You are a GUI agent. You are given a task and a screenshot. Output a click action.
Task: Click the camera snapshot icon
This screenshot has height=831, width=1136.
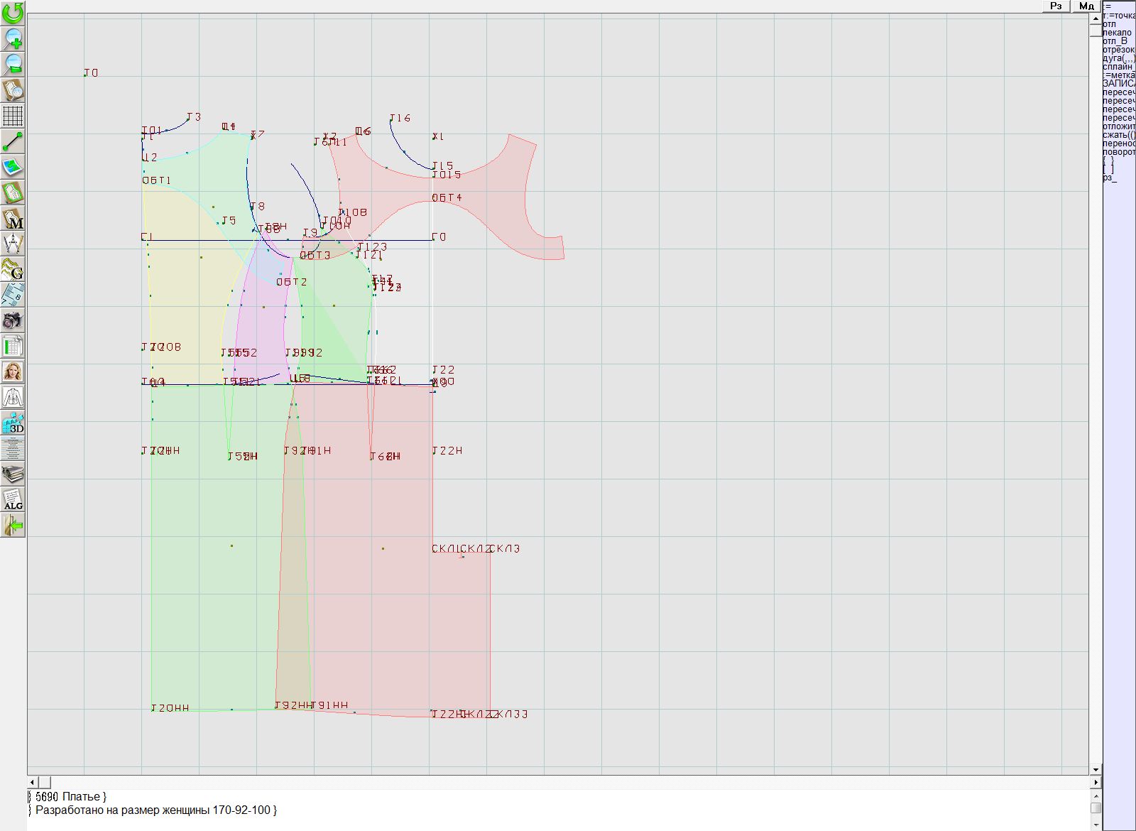click(13, 320)
